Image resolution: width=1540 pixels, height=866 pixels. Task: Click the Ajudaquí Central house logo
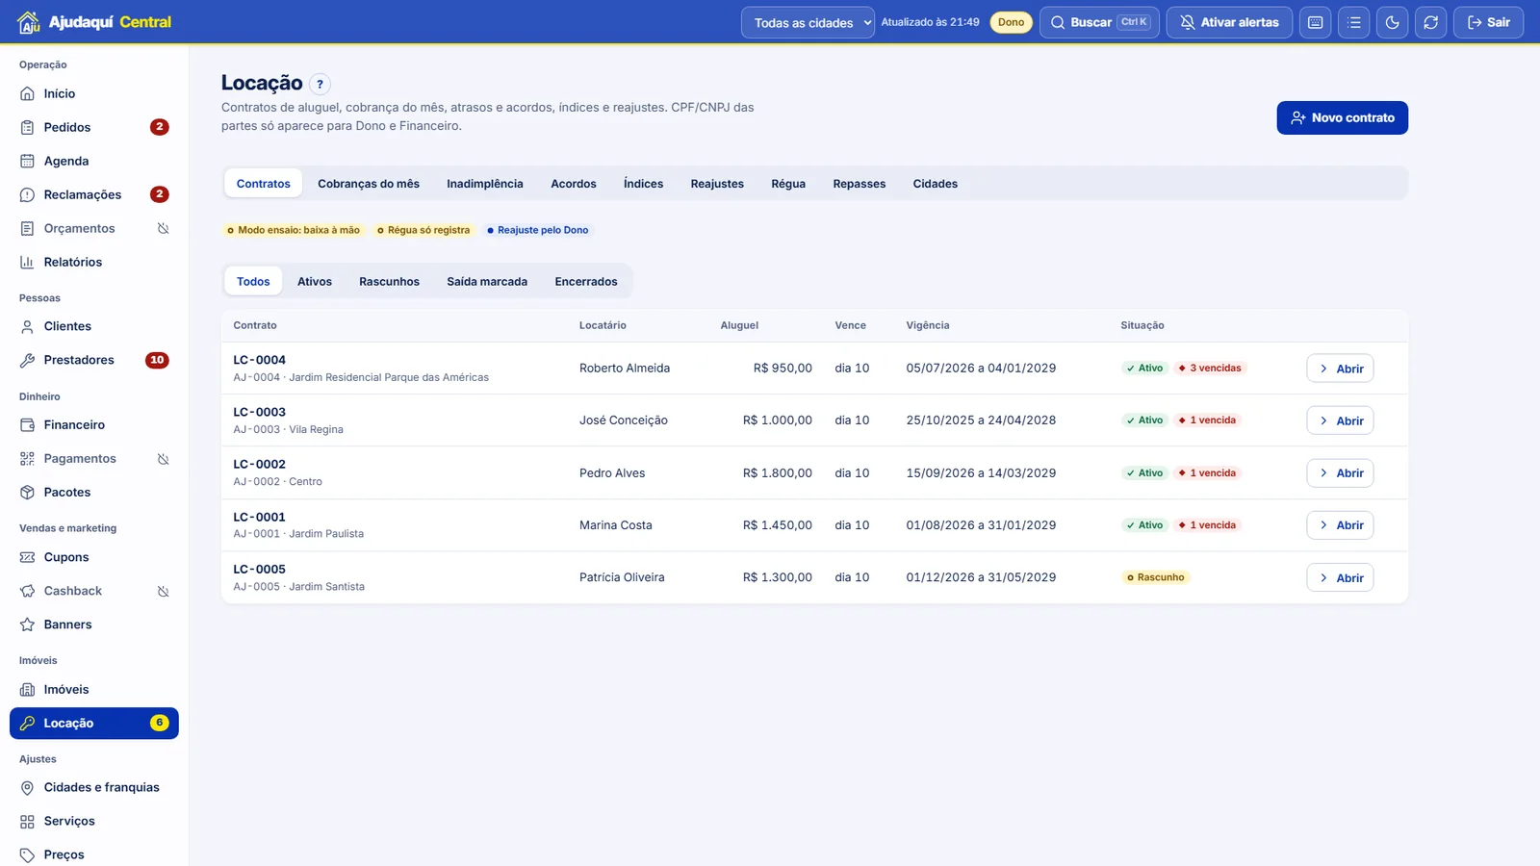point(29,22)
